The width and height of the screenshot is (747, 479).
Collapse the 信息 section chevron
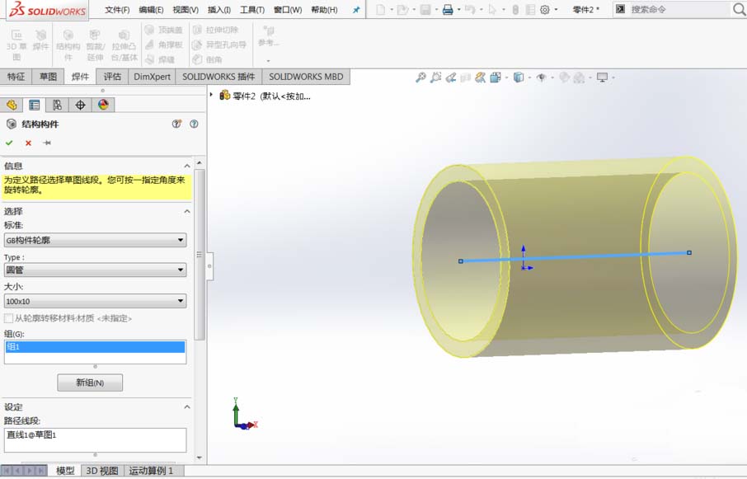[186, 166]
